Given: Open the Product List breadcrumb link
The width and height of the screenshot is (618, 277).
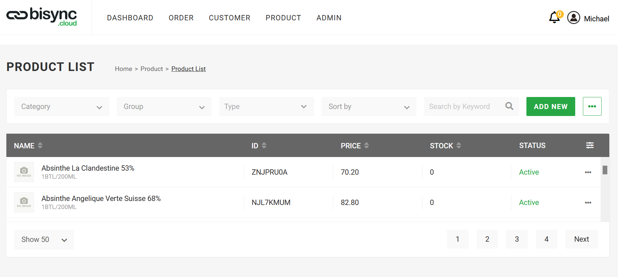Looking at the screenshot, I should click(x=188, y=69).
